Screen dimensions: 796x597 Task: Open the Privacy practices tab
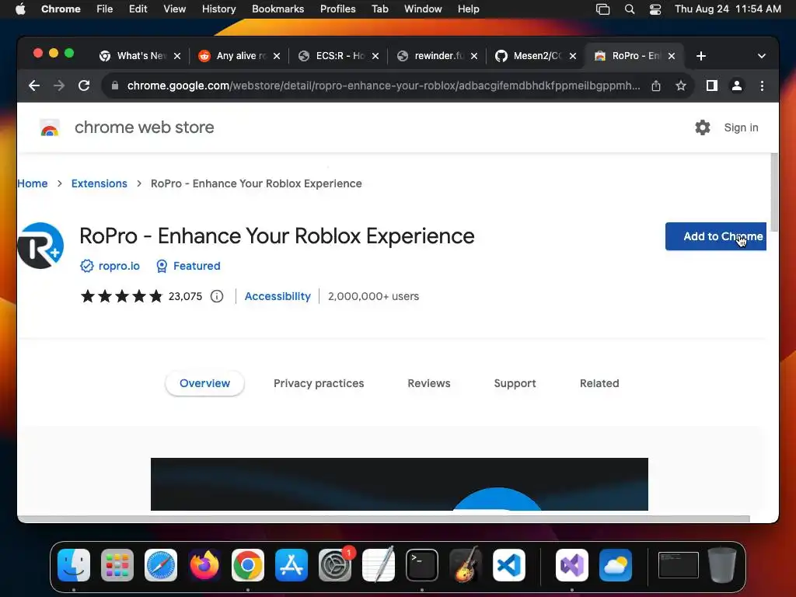pos(319,383)
